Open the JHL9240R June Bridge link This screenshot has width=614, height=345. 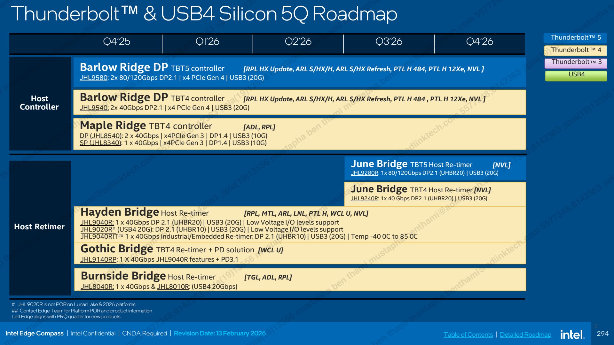coord(364,198)
